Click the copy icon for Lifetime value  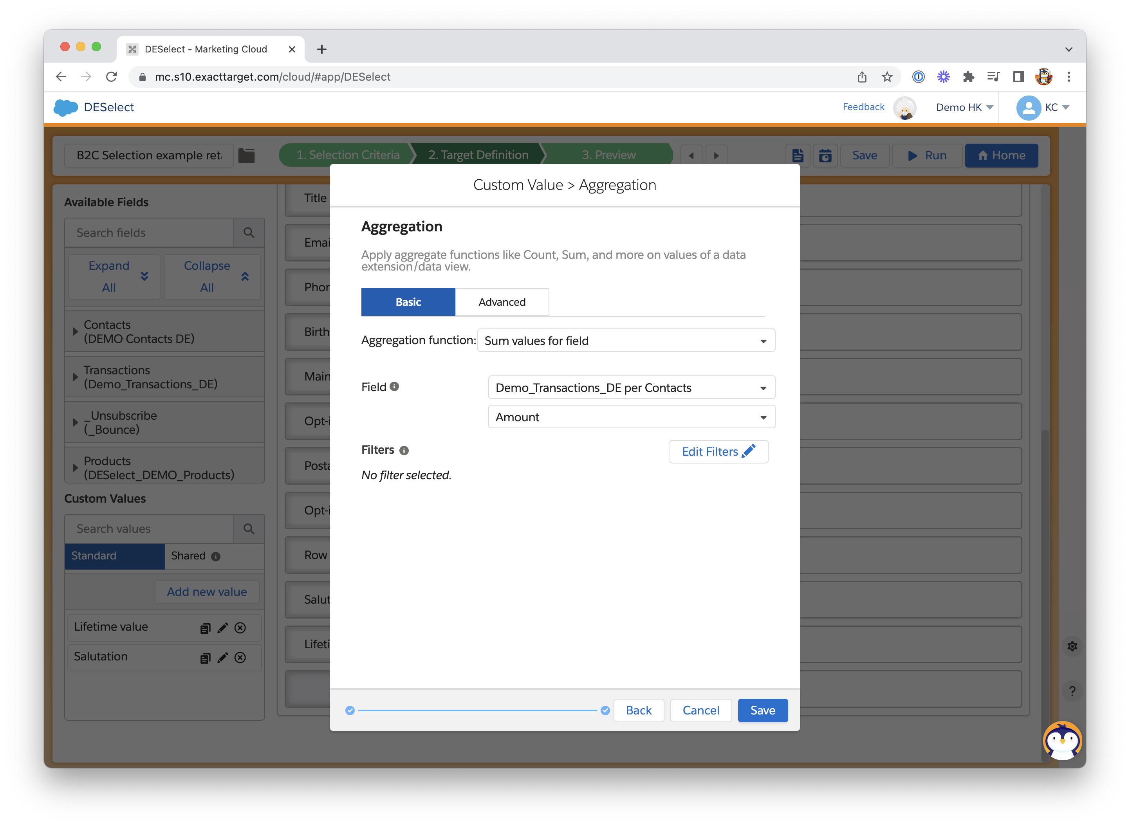pos(205,628)
